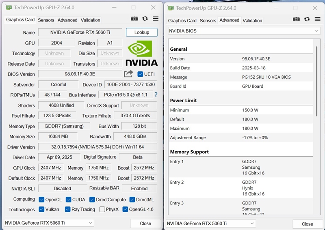Viewport: 325px width, 230px height.
Task: Click the camera icon in right window
Action: tap(297, 19)
